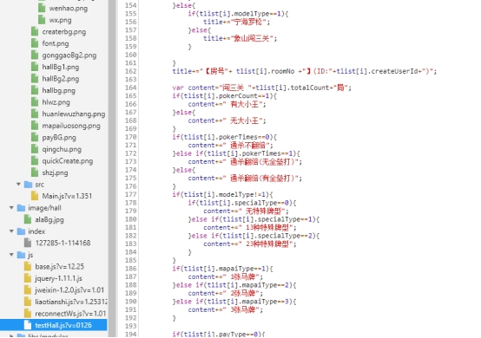The image size is (481, 338).
Task: Select payBG.png file
Action: tap(59, 138)
